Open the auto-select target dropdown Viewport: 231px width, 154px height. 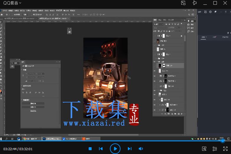pos(26,15)
